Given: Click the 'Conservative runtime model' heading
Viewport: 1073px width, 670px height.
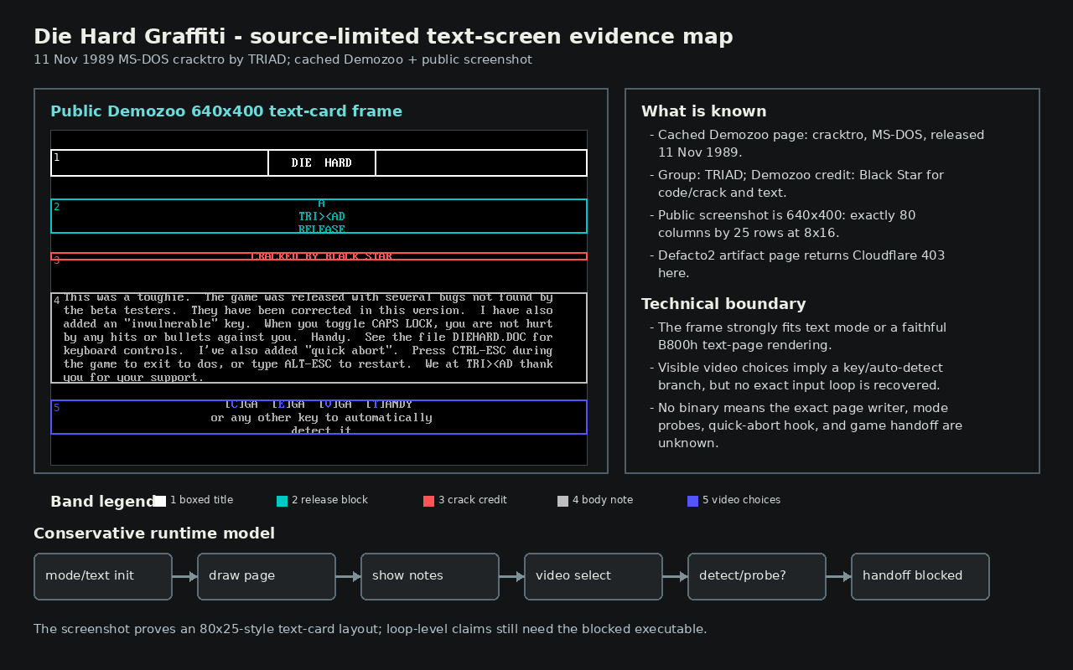Looking at the screenshot, I should pos(154,533).
